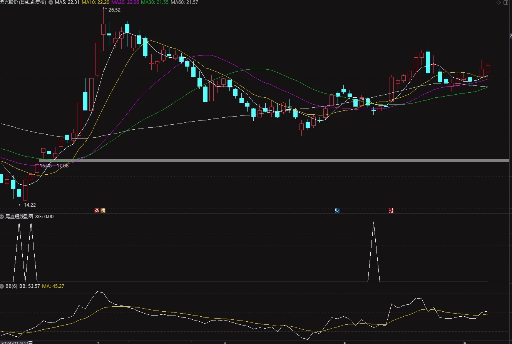Expand the 尾盘短线副图 indicator dropdown arrow
This screenshot has width=512, height=344.
[x=2, y=217]
